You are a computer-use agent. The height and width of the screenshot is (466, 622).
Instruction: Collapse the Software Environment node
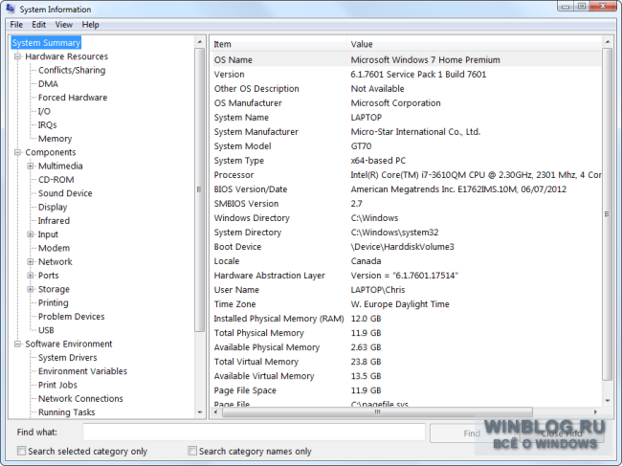point(17,344)
